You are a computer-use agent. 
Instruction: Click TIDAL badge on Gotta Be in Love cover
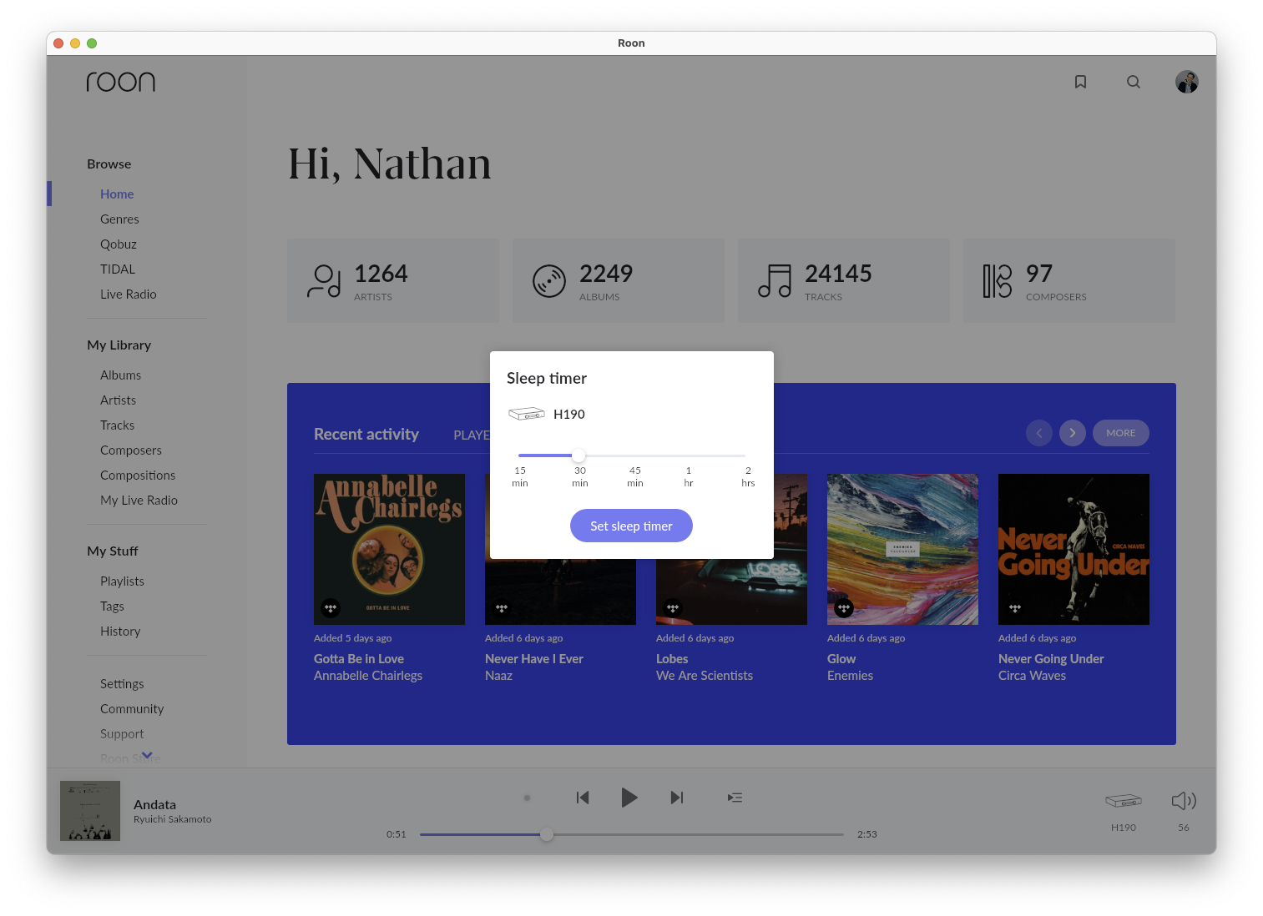(331, 608)
